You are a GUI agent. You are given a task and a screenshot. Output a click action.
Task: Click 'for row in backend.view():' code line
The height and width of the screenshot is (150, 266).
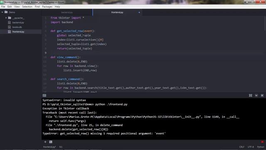click(x=78, y=66)
